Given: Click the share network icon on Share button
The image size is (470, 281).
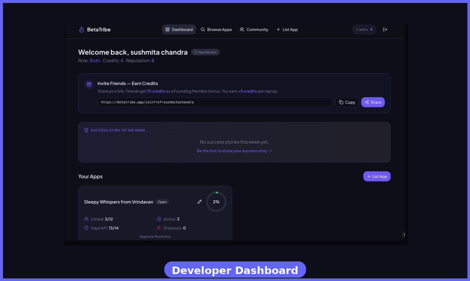Looking at the screenshot, I should tap(366, 102).
